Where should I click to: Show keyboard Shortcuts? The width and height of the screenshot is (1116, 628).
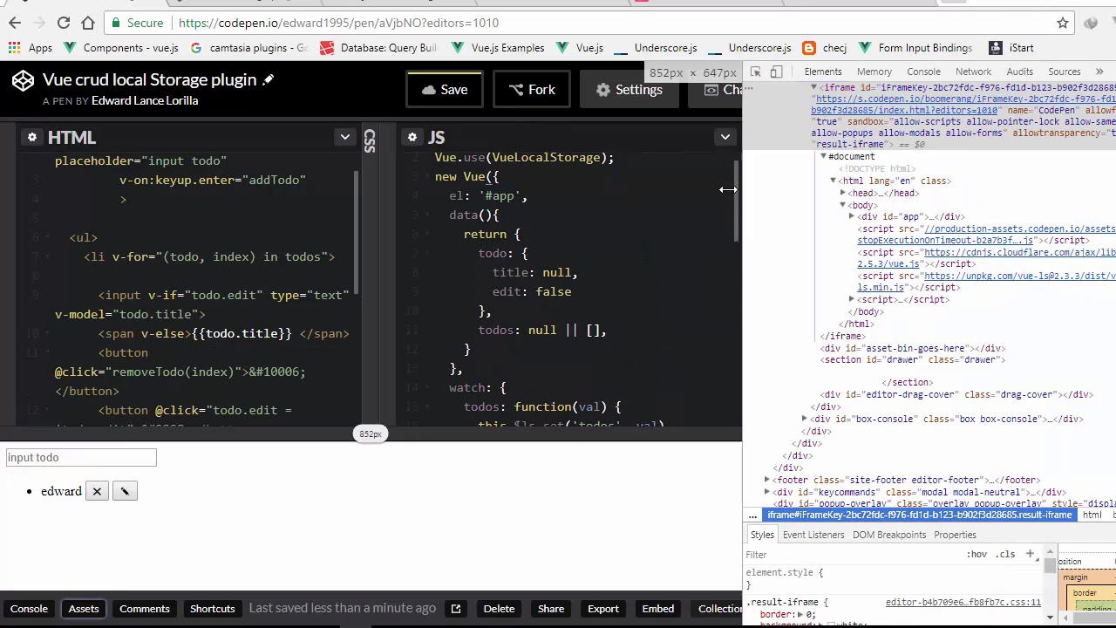click(x=213, y=609)
